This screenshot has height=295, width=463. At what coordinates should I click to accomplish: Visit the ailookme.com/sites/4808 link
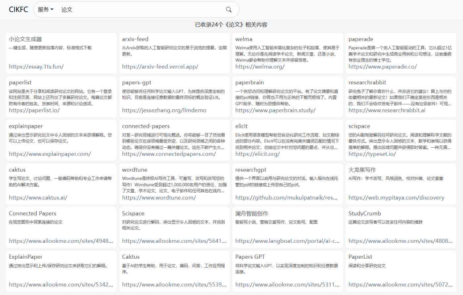(x=400, y=241)
